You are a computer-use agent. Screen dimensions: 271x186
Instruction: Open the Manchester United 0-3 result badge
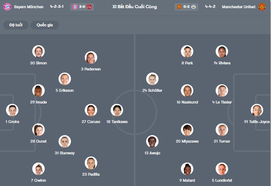click(186, 7)
